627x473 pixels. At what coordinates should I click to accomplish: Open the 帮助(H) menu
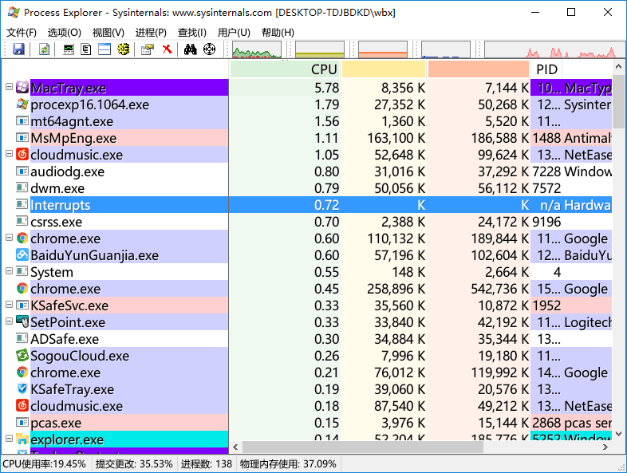point(278,33)
